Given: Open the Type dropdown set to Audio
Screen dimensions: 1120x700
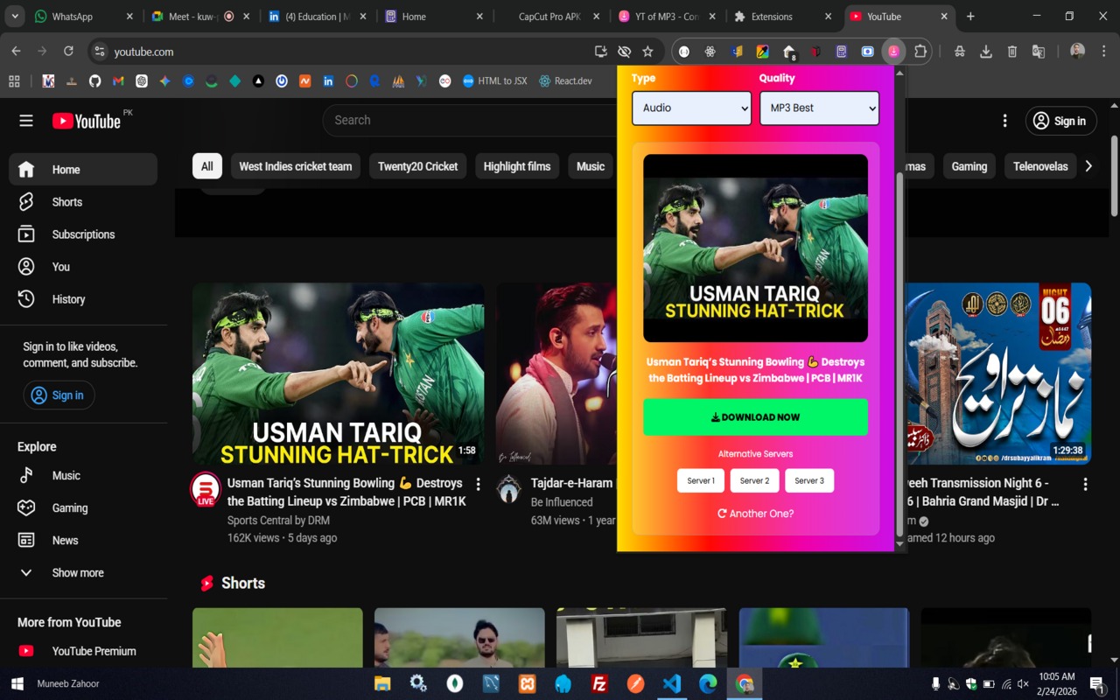Looking at the screenshot, I should tap(691, 108).
